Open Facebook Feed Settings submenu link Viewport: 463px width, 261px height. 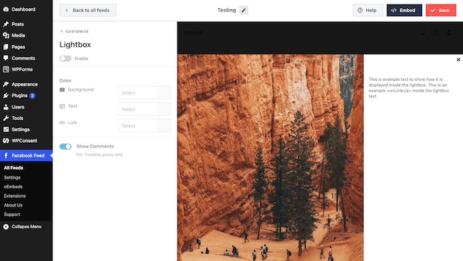pos(12,177)
